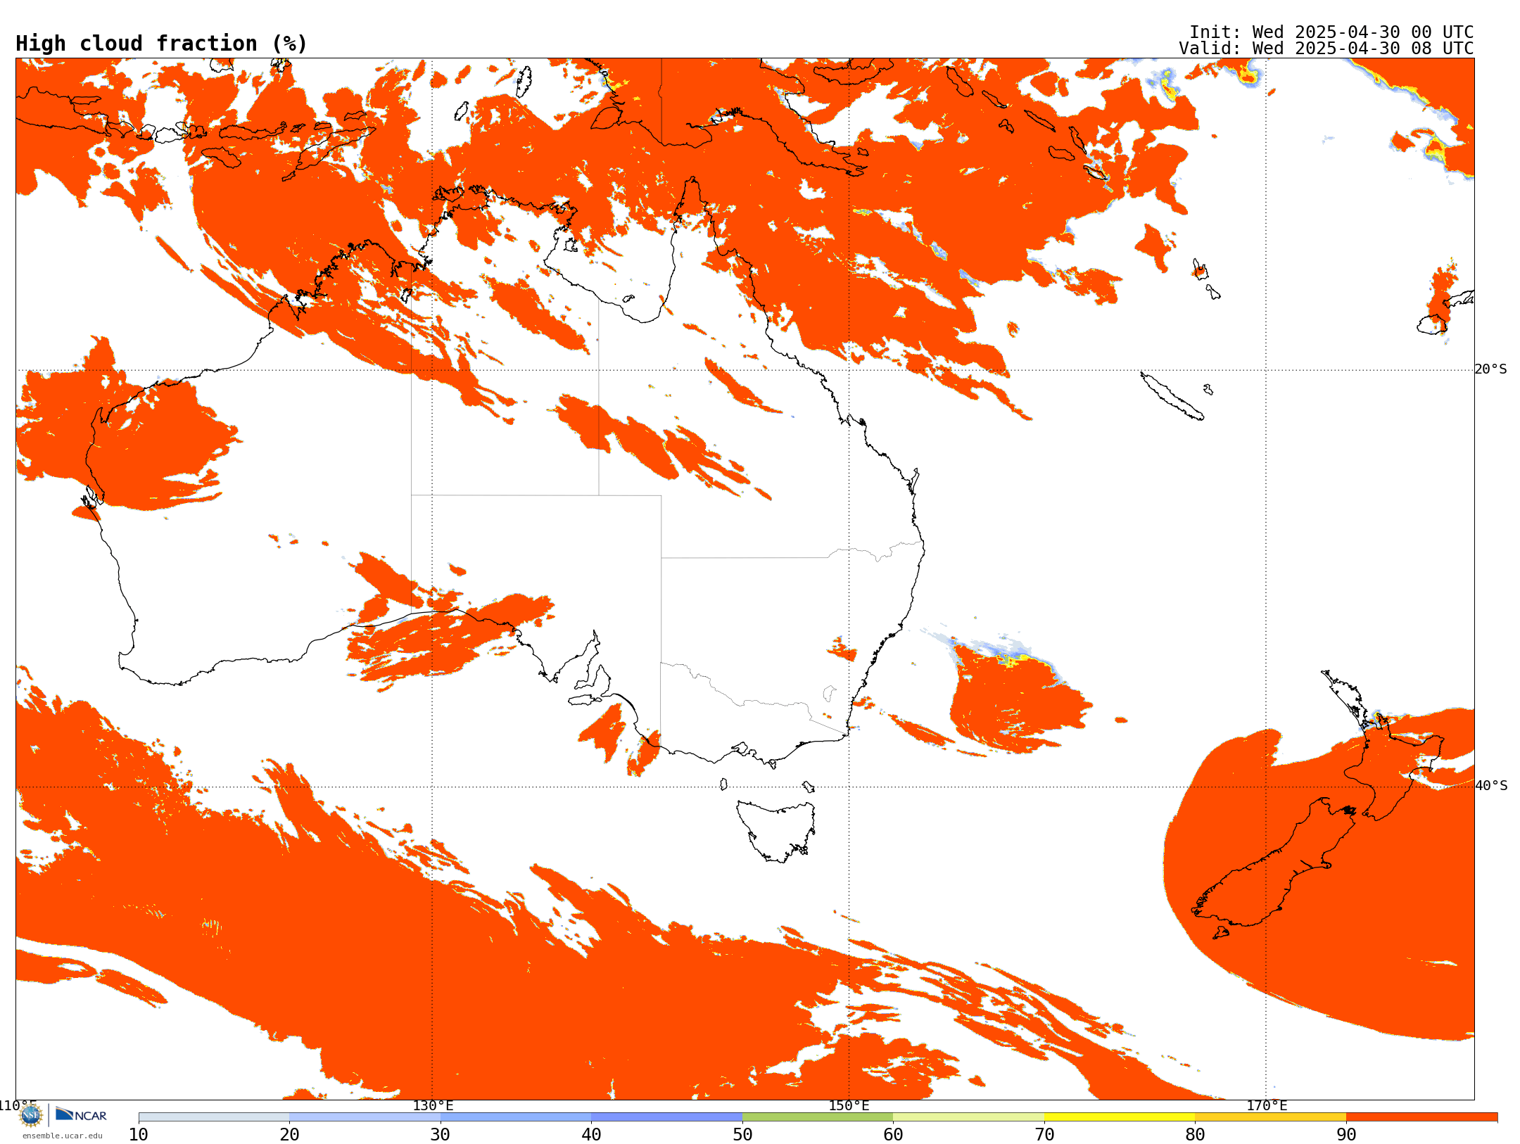Click the 130°E longitude label
The image size is (1520, 1144).
(433, 1105)
